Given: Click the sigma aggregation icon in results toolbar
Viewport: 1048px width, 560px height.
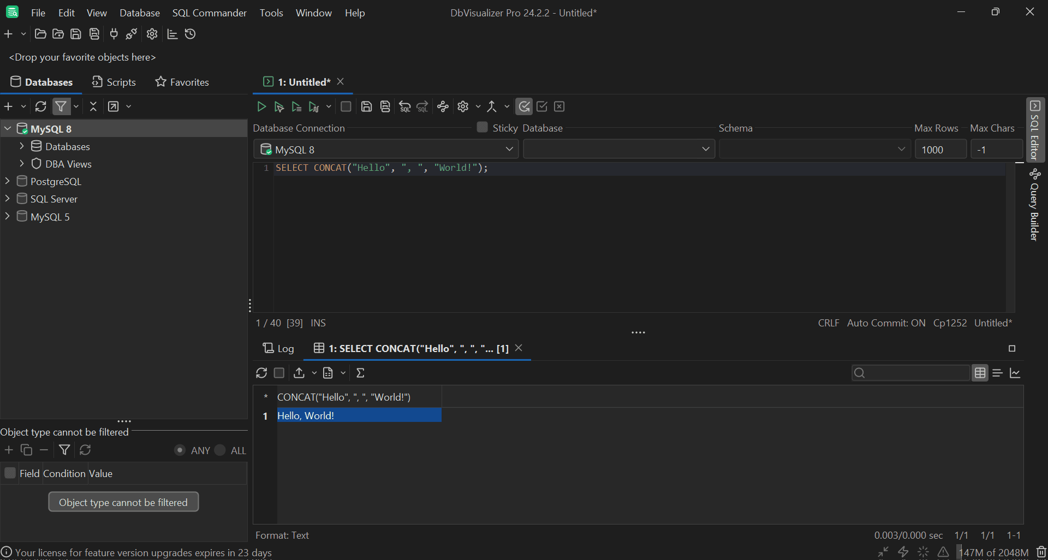Looking at the screenshot, I should [x=360, y=373].
